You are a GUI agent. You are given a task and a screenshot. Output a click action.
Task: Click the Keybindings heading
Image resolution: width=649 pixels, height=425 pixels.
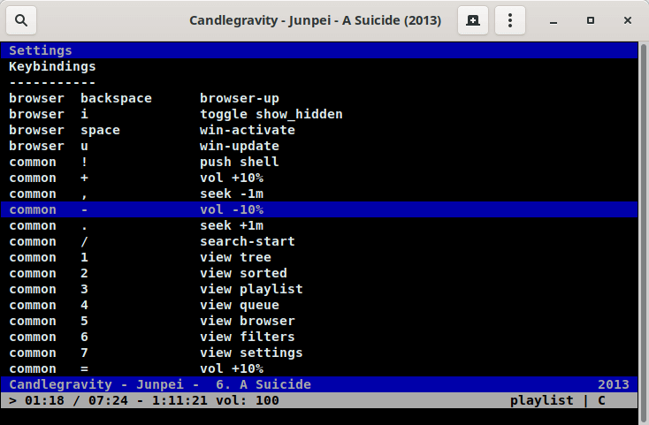point(52,66)
